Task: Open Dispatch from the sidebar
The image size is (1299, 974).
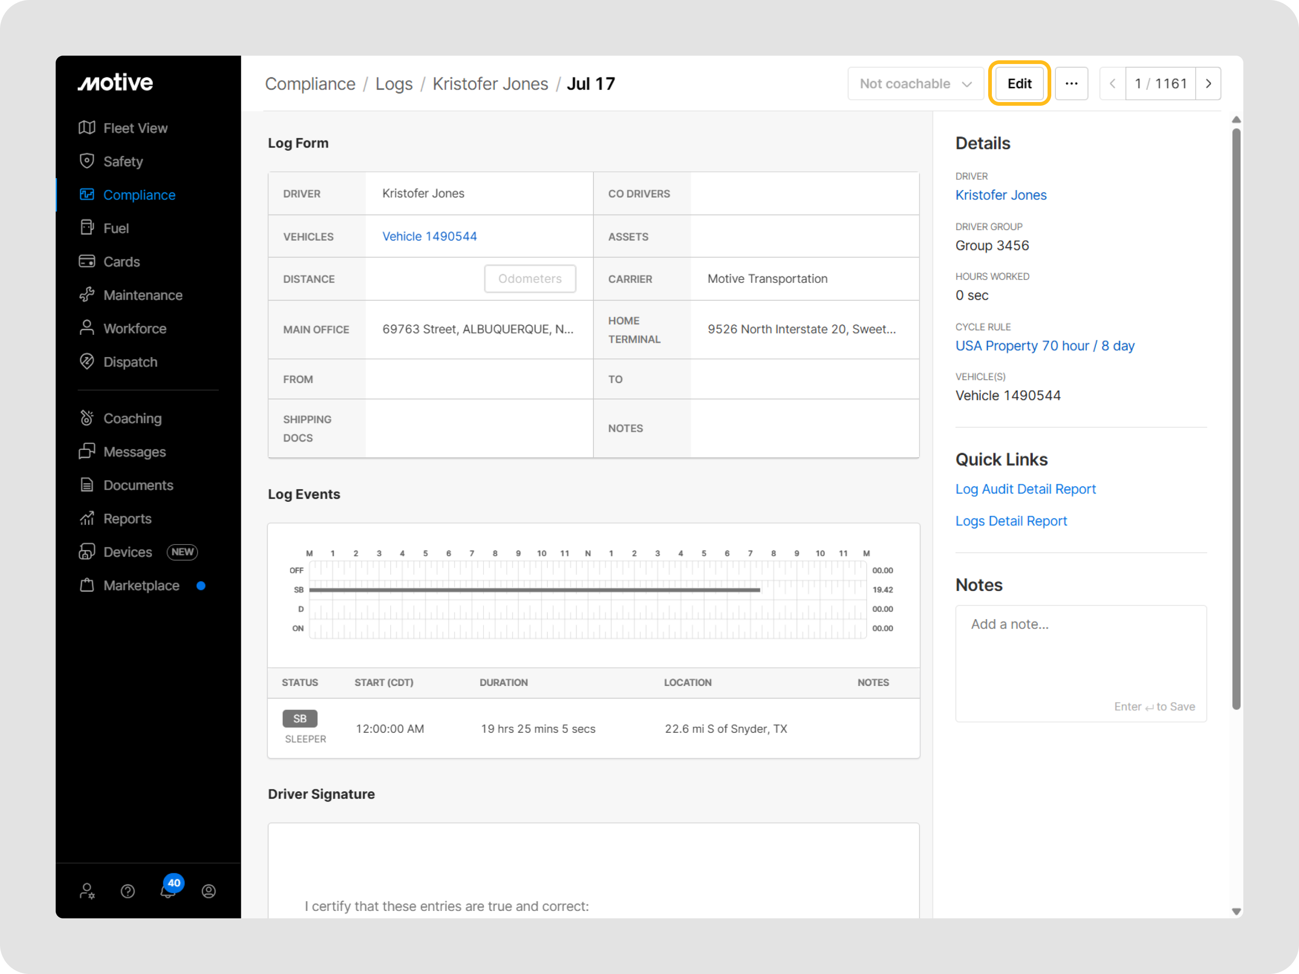Action: click(x=130, y=362)
